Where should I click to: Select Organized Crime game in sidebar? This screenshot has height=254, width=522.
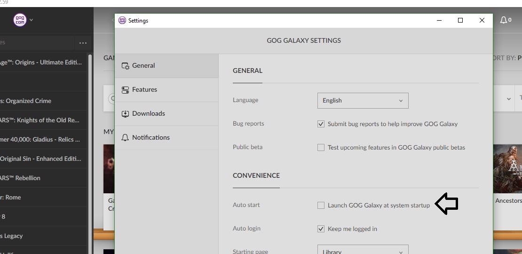43,101
